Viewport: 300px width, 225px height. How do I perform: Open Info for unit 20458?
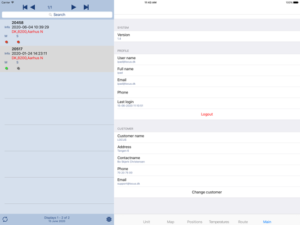(x=7, y=27)
